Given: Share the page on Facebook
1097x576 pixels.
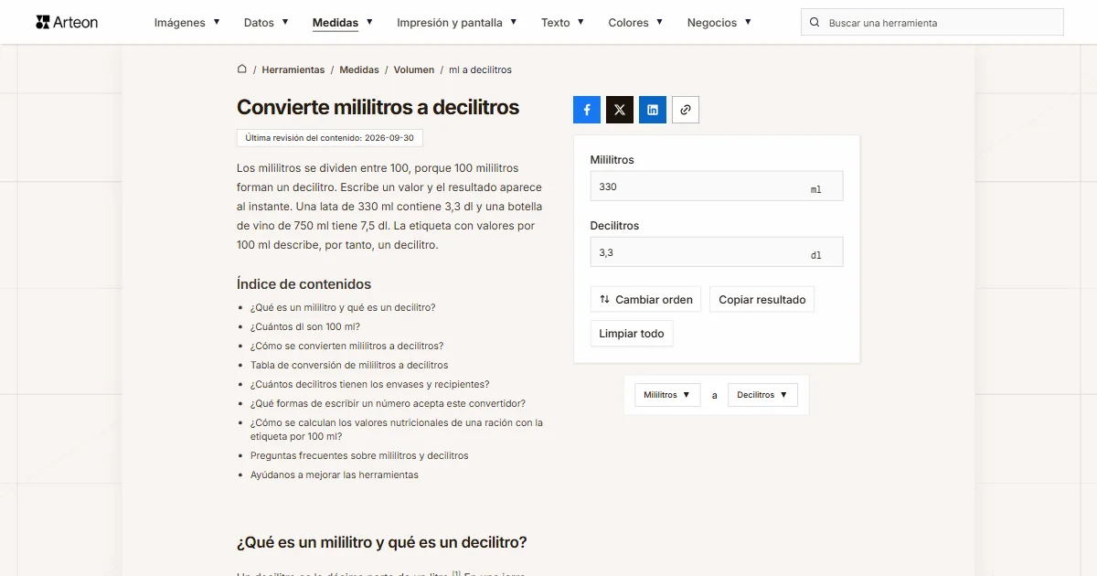Looking at the screenshot, I should coord(587,110).
